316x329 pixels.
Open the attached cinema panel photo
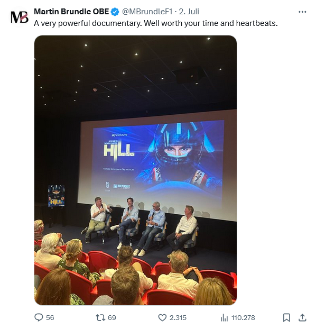pyautogui.click(x=135, y=170)
